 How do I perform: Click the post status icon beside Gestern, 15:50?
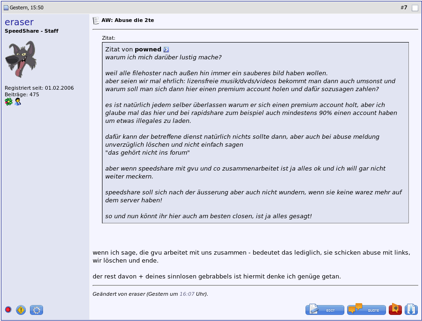click(x=6, y=8)
